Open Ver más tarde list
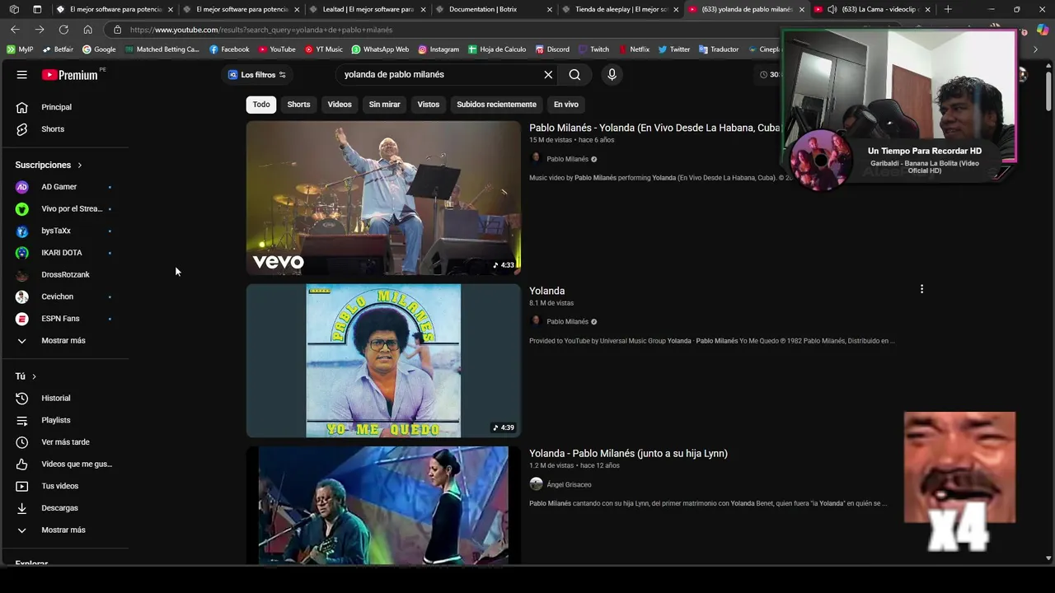1055x593 pixels. (x=65, y=442)
